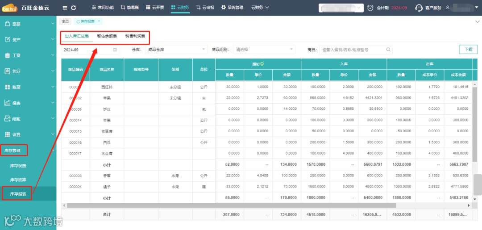The height and width of the screenshot is (230, 482).
Task: Switch to 销售利润表 tab
Action: click(x=135, y=36)
